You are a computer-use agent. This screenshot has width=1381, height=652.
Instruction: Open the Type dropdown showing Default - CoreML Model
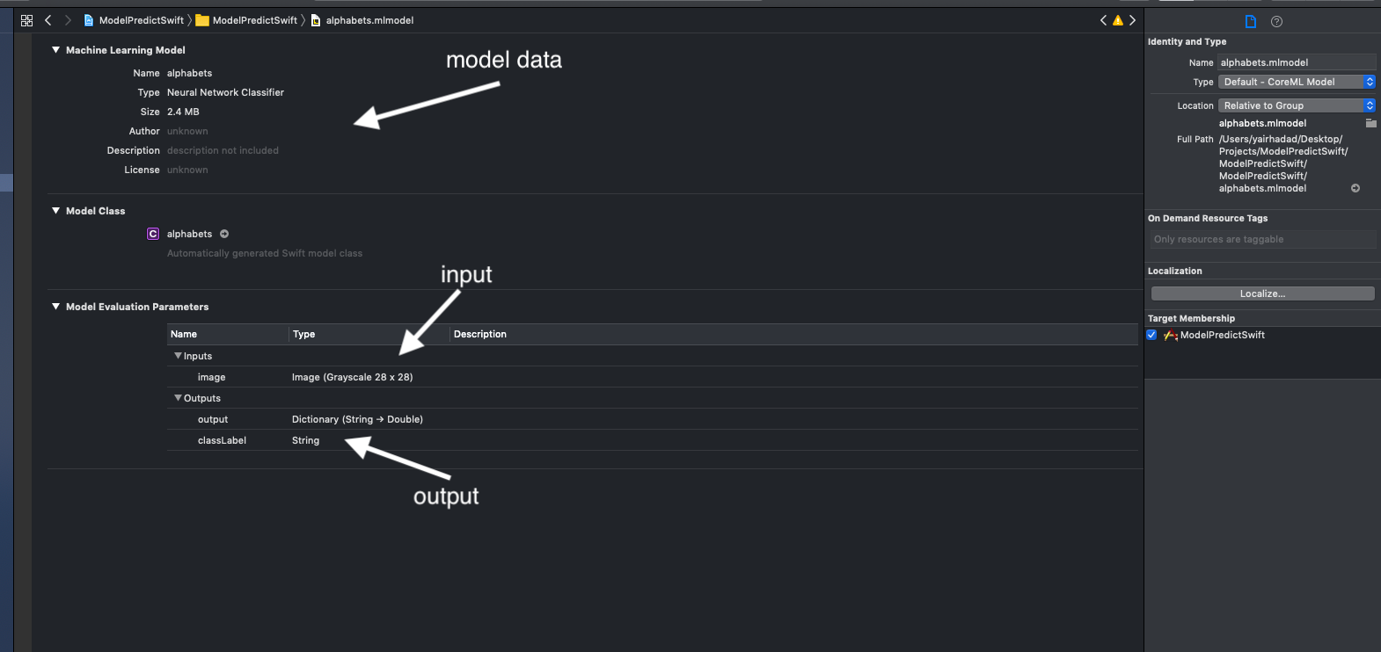point(1296,81)
